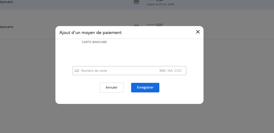Click the credit card icon beside 'Expire le 30 oct. 2040'
The height and width of the screenshot is (133, 274).
[x=137, y=2]
